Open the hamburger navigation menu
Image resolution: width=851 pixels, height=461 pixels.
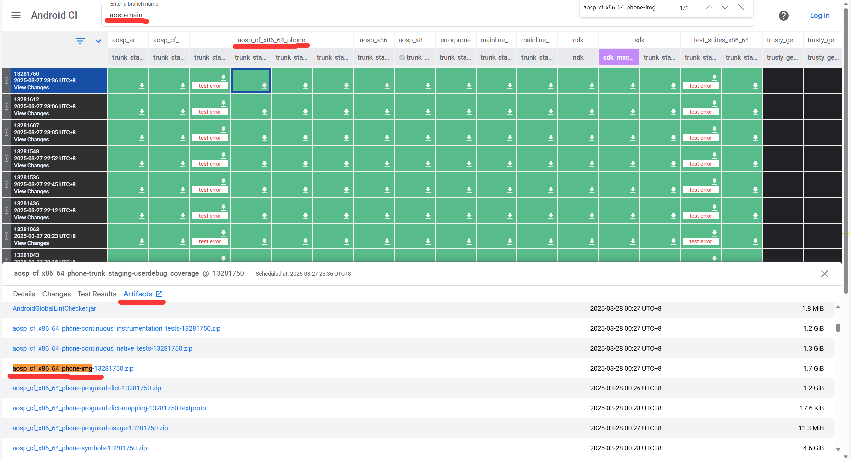(x=16, y=15)
